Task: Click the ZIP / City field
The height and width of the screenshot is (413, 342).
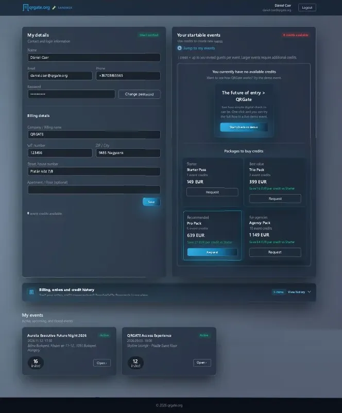Action: [128, 153]
